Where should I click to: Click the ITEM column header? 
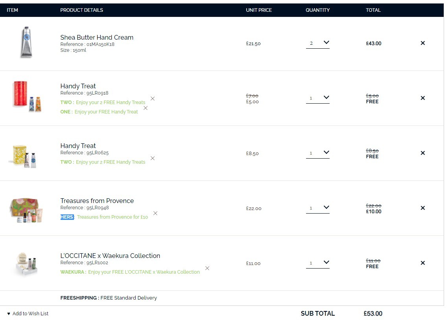coord(12,10)
